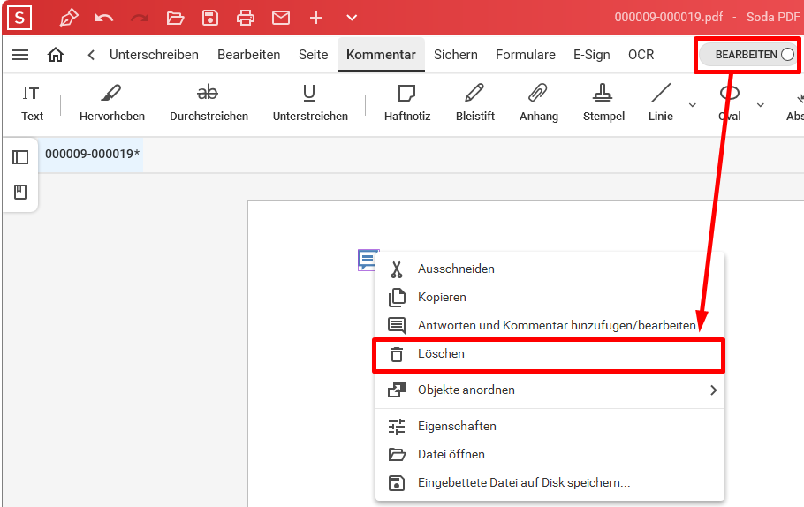Choose Antworten und Kommentar hinzufügen/bearbeiten

550,326
